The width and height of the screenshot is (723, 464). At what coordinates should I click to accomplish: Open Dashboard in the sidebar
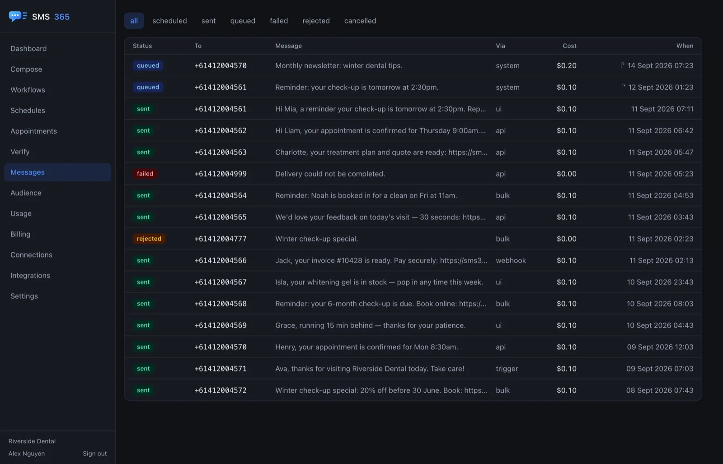click(57, 49)
